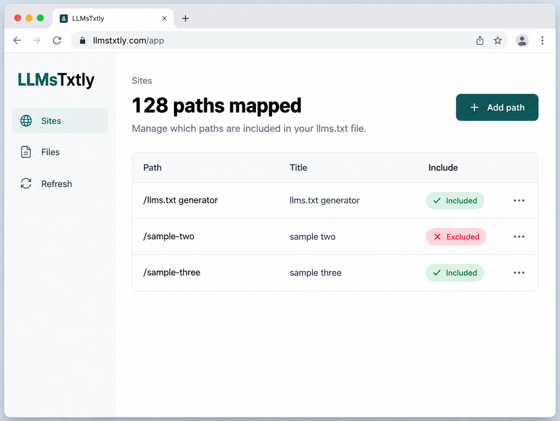560x421 pixels.
Task: Bookmark the page with the star icon
Action: coord(498,40)
